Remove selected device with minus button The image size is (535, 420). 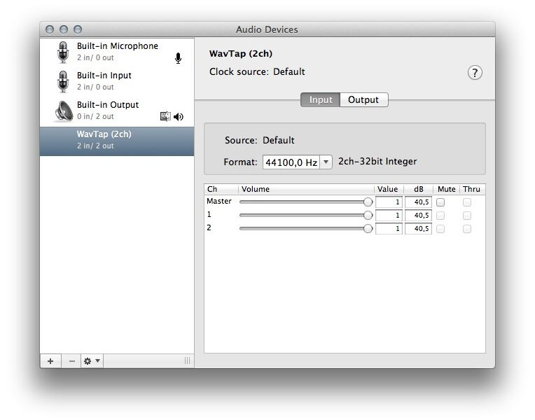[71, 361]
